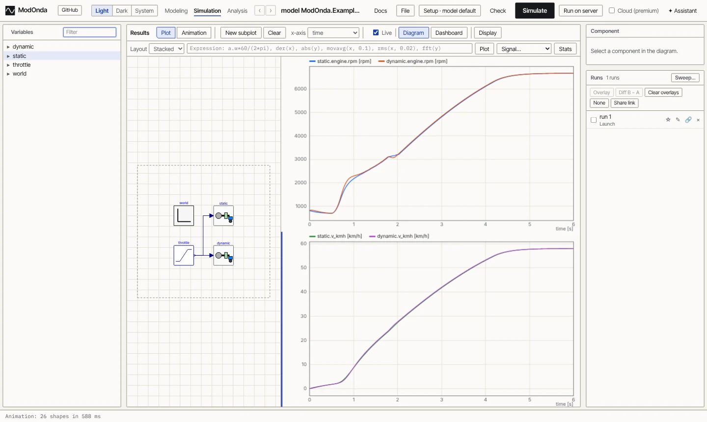Switch theme to System

144,10
